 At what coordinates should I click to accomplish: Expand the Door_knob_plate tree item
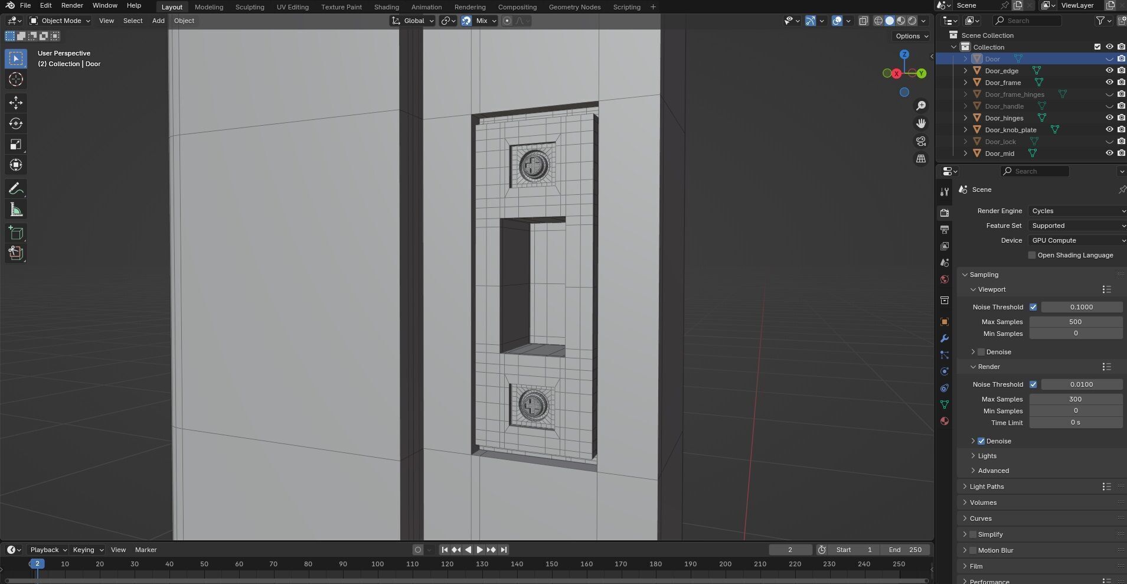coord(965,130)
